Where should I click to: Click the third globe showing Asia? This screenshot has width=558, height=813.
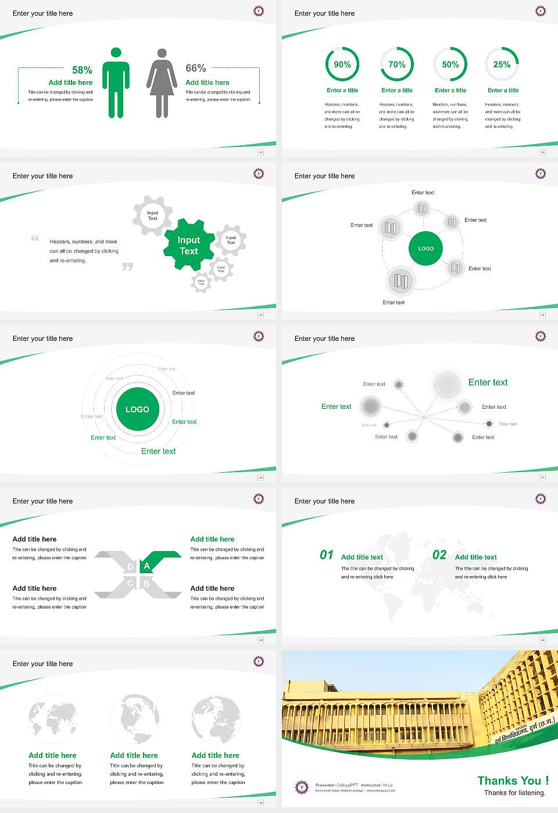(216, 719)
